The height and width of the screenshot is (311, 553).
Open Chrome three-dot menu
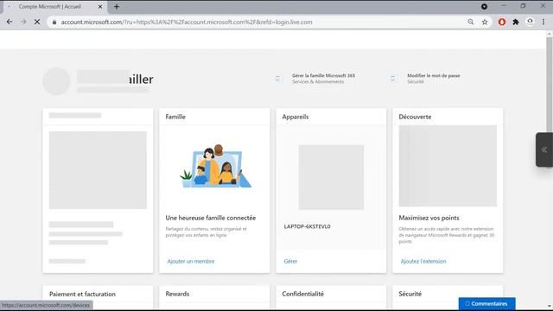click(x=543, y=22)
